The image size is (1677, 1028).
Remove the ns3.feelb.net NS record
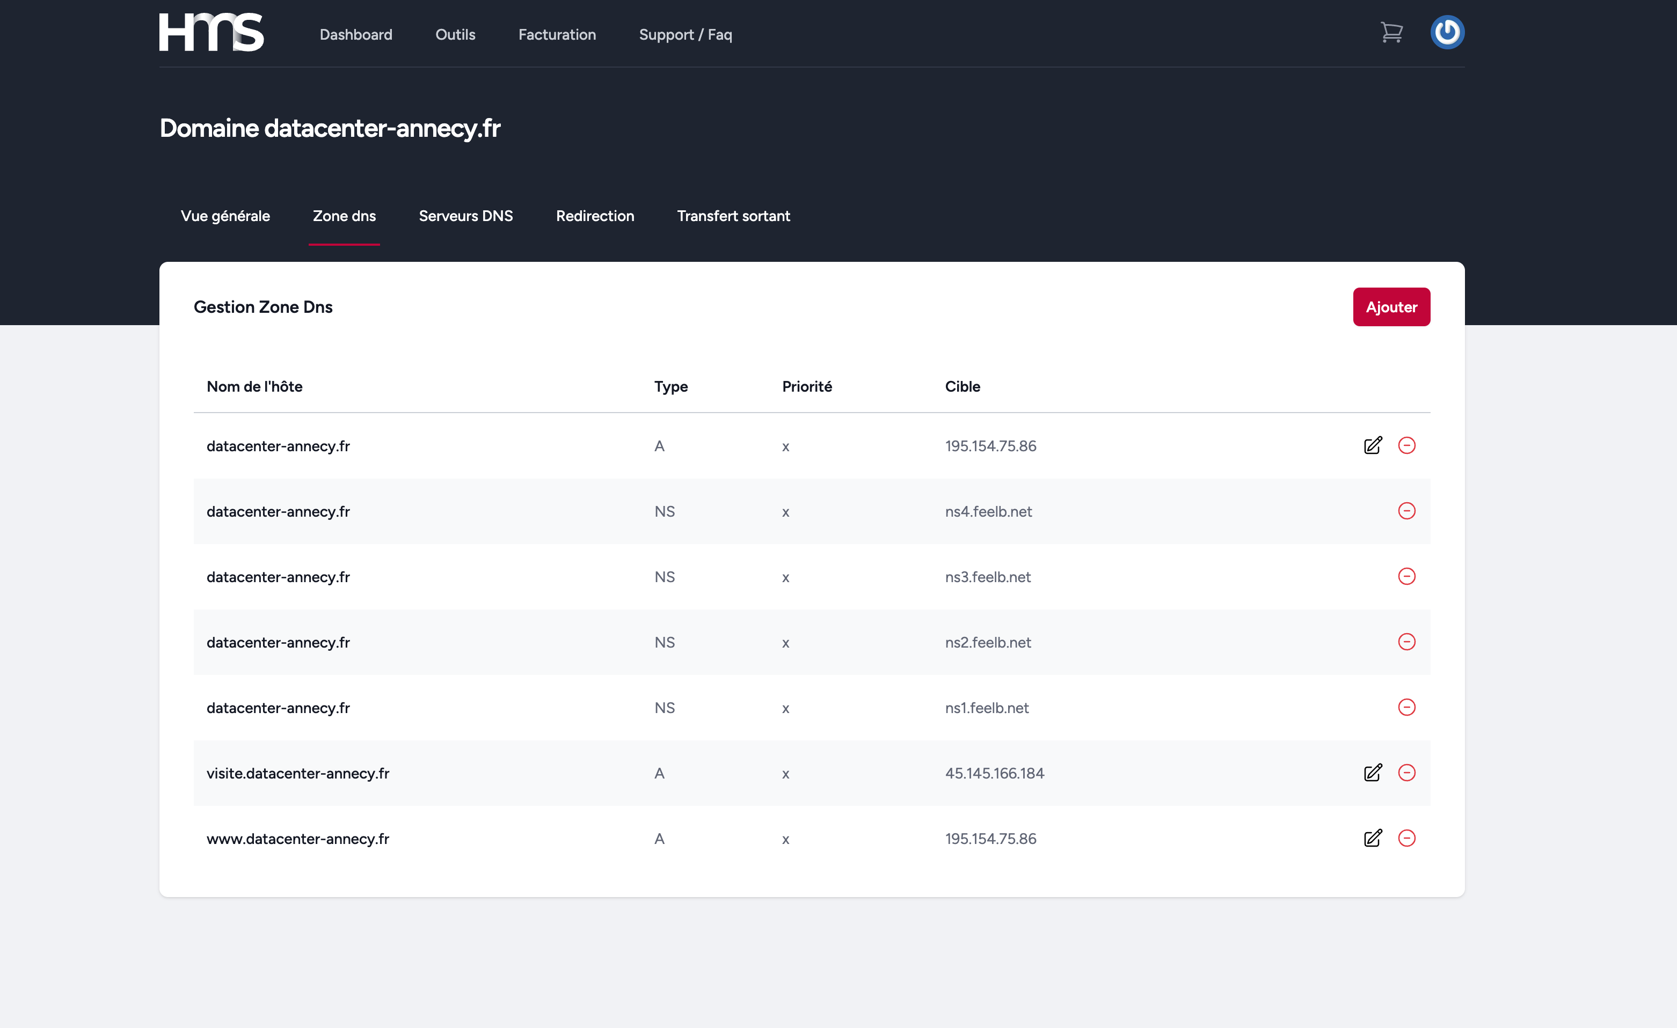[x=1406, y=576]
